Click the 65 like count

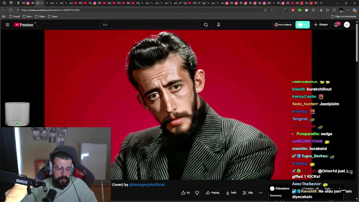point(188,193)
